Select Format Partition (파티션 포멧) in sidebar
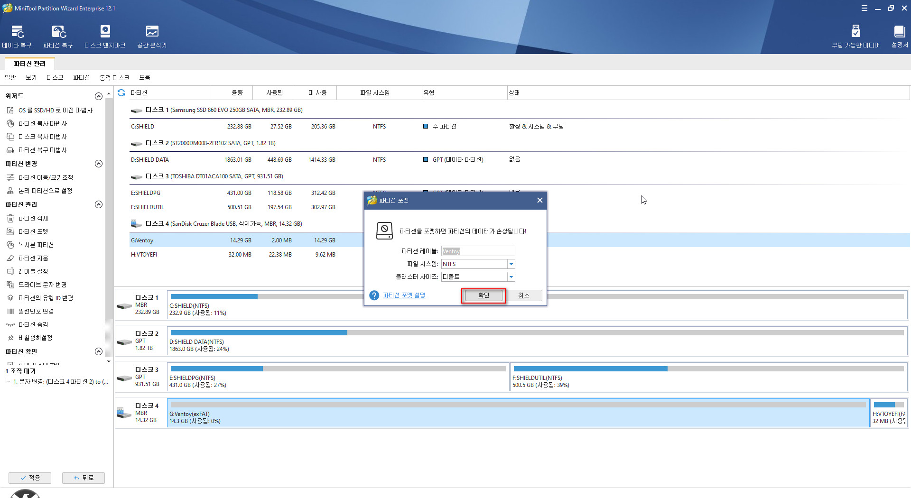 point(33,231)
